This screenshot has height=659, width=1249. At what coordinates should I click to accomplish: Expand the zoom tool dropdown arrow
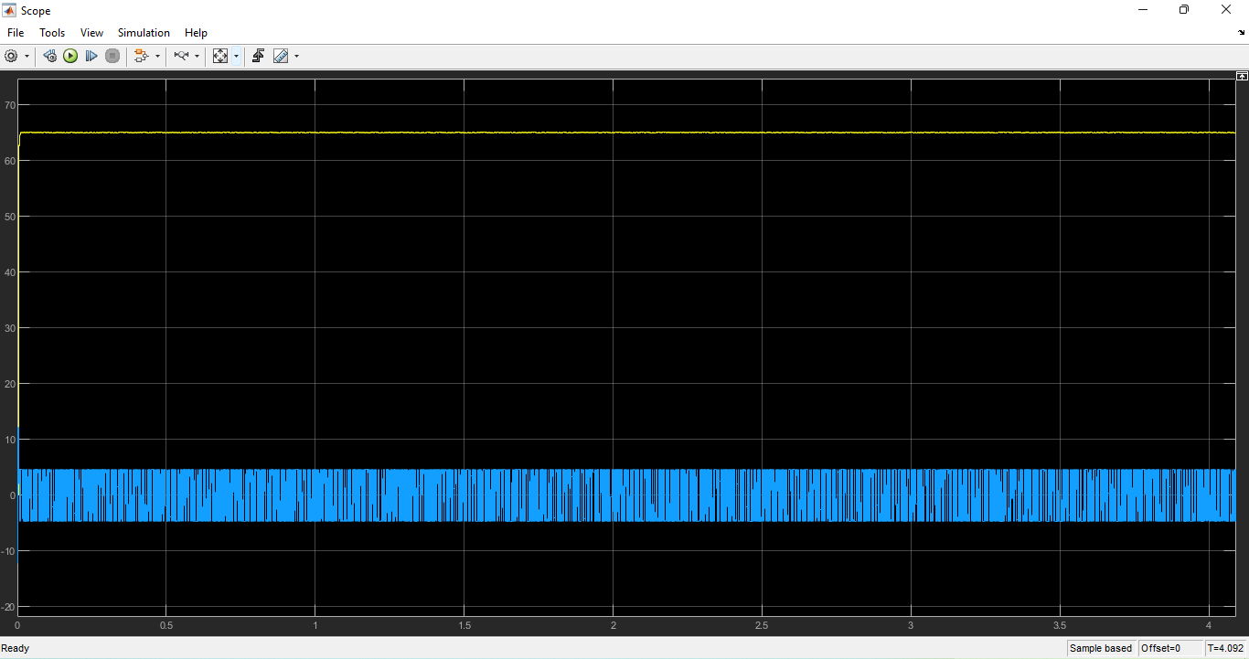pos(197,57)
